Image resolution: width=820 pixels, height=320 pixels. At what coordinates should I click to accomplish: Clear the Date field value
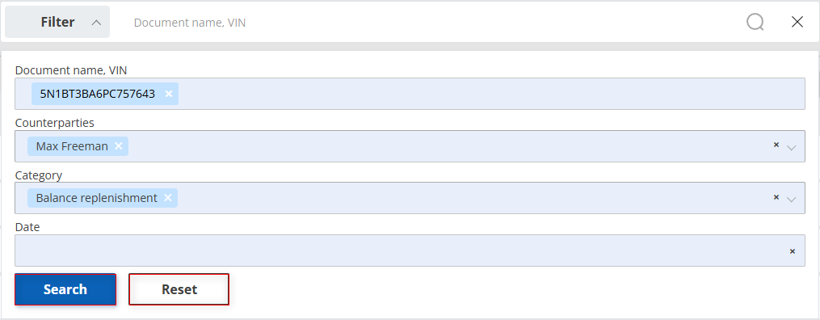[x=793, y=251]
